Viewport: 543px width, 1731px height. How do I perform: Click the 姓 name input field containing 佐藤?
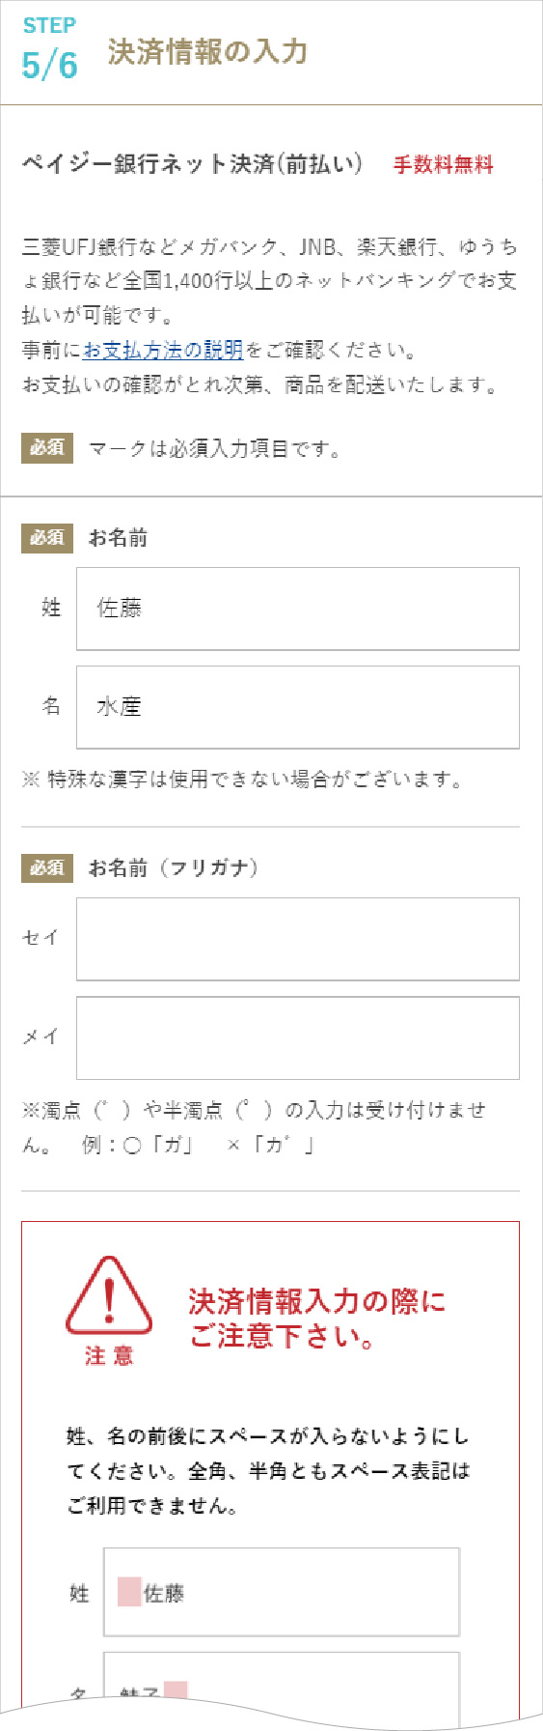tap(298, 609)
